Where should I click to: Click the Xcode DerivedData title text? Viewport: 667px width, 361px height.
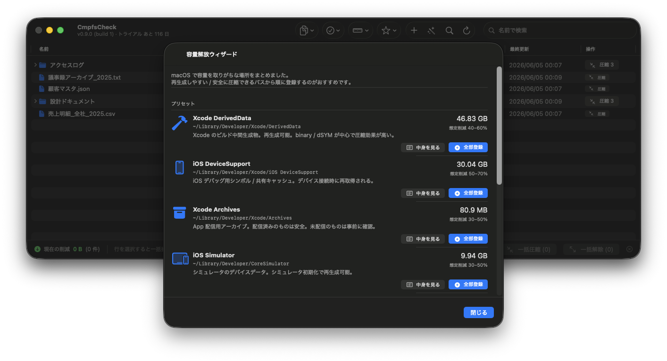[x=222, y=118]
